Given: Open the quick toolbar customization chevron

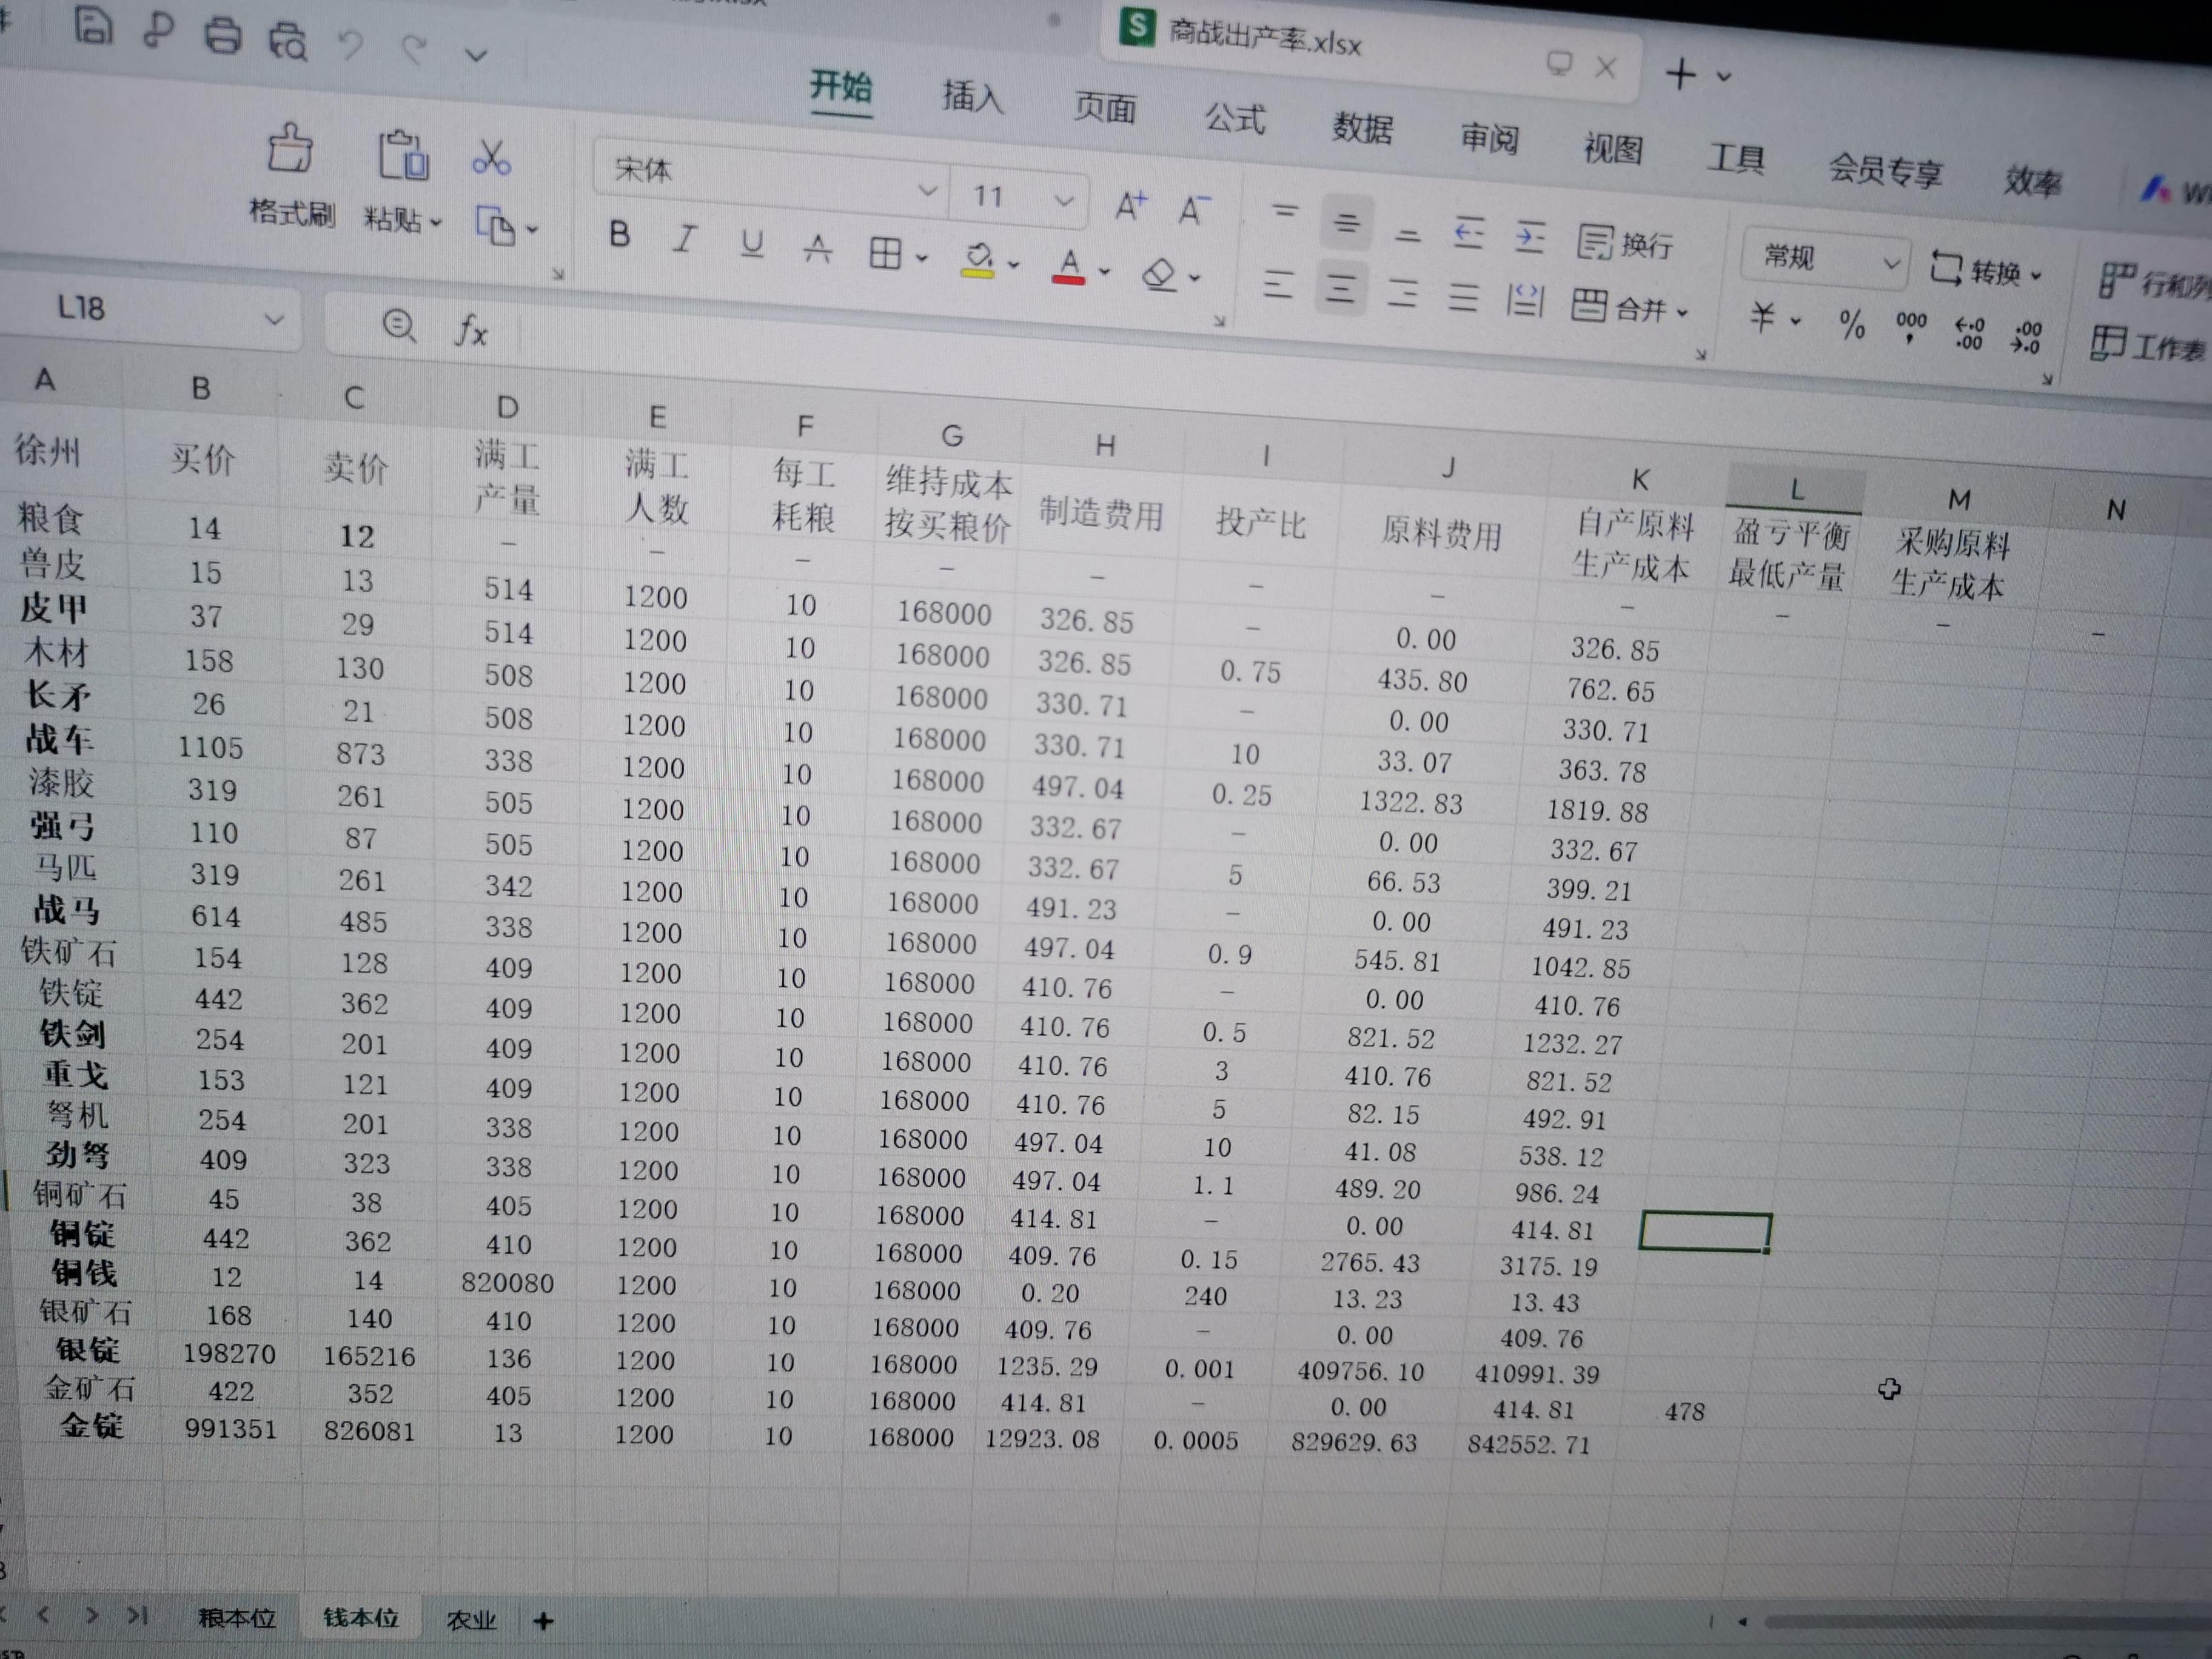Looking at the screenshot, I should point(477,54).
